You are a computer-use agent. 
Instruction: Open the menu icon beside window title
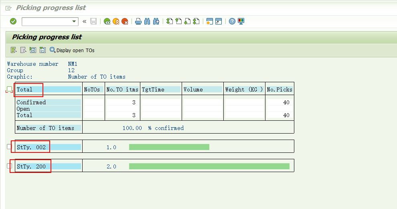[8, 8]
